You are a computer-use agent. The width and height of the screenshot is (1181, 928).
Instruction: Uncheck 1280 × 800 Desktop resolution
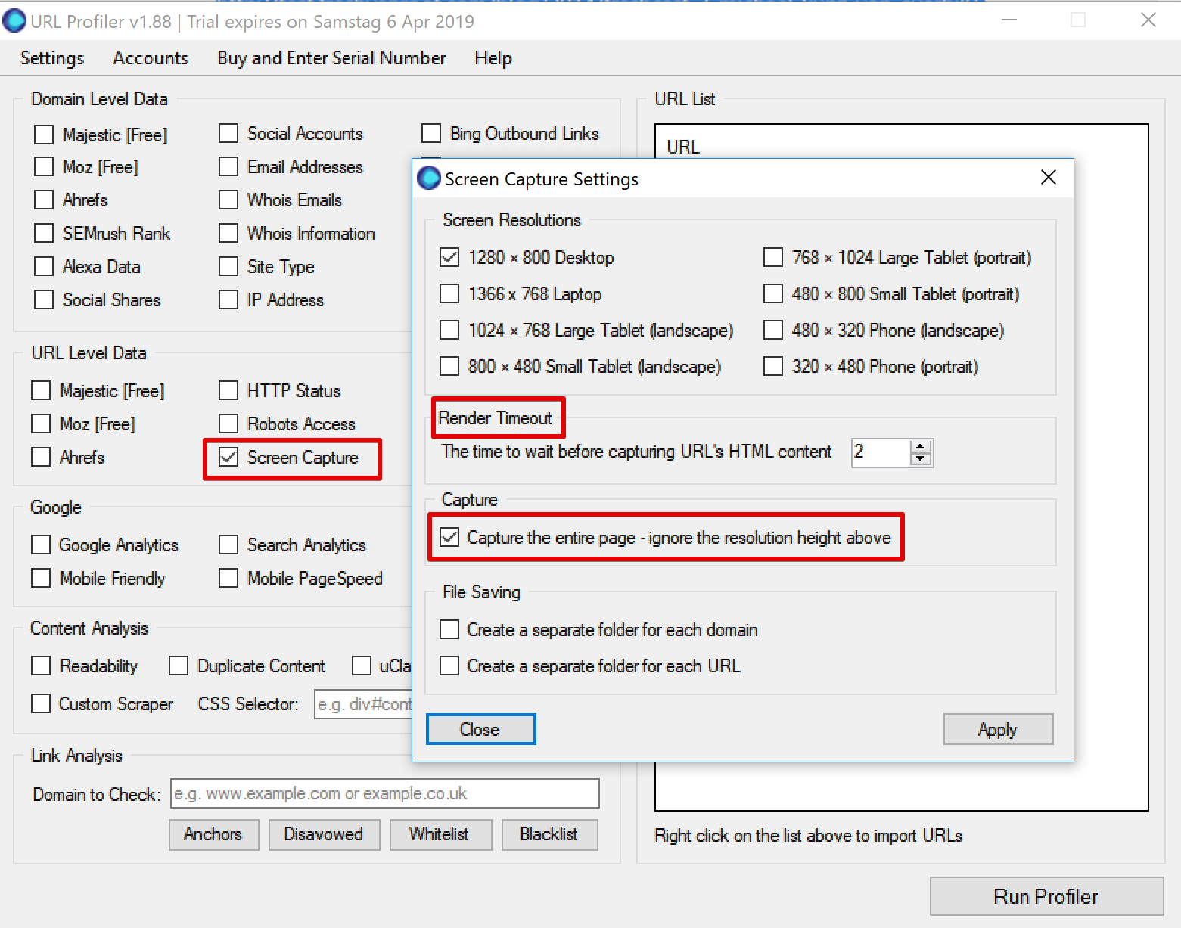(x=449, y=258)
